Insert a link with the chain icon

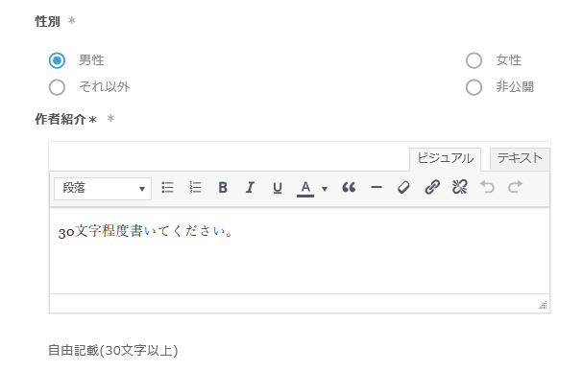(432, 188)
